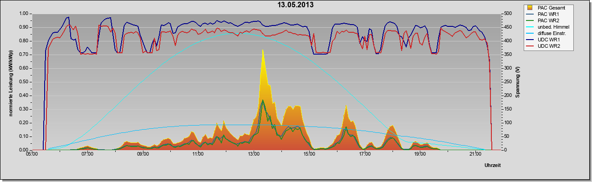The height and width of the screenshot is (182, 592).
Task: Select the PAC WR2 legend entry
Action: 548,20
